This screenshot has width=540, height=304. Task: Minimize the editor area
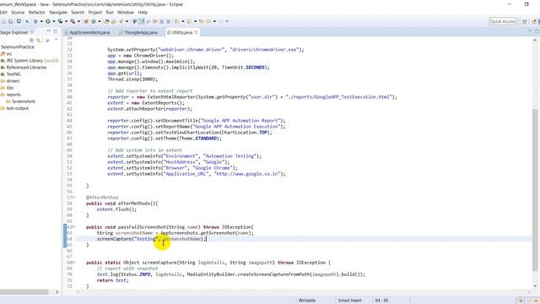tap(530, 31)
